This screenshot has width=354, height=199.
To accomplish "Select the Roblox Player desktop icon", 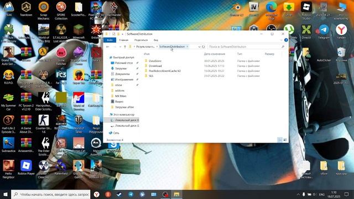I will 26,167.
